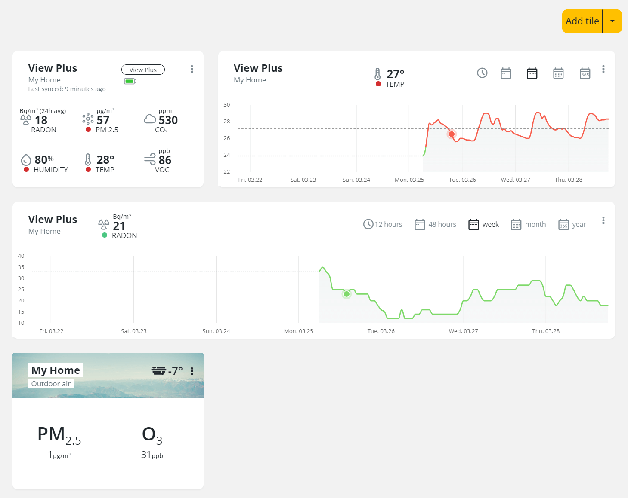Select year 365 icon on temperature chart
The height and width of the screenshot is (498, 628).
point(585,73)
